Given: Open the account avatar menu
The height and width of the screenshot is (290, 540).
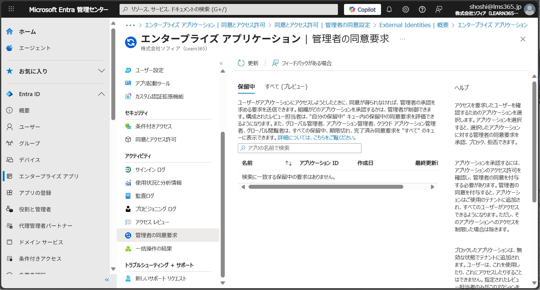Looking at the screenshot, I should 530,9.
